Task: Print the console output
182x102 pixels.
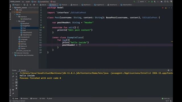Action: 16,85
